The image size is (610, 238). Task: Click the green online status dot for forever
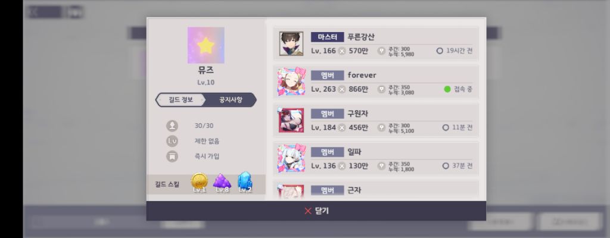point(447,89)
